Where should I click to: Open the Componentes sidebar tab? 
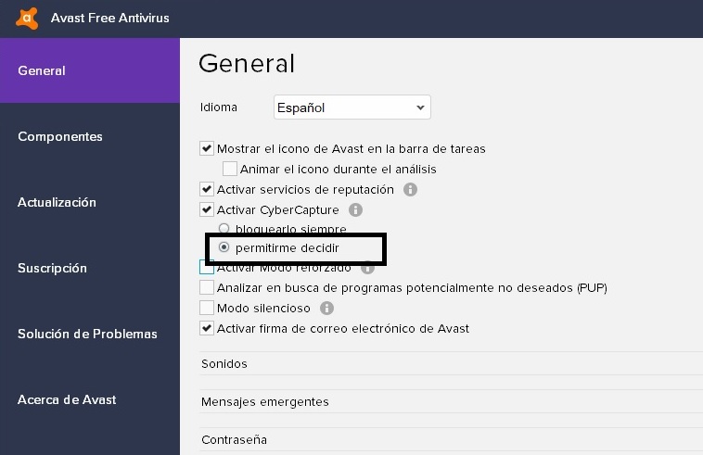point(60,137)
